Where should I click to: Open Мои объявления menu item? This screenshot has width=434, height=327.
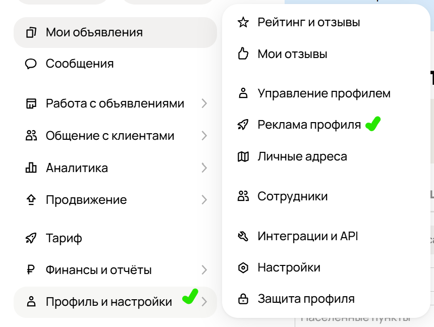point(94,33)
